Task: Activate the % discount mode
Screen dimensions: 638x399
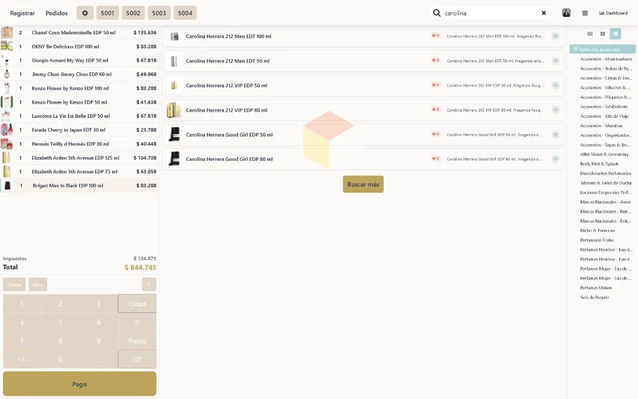Action: click(137, 322)
